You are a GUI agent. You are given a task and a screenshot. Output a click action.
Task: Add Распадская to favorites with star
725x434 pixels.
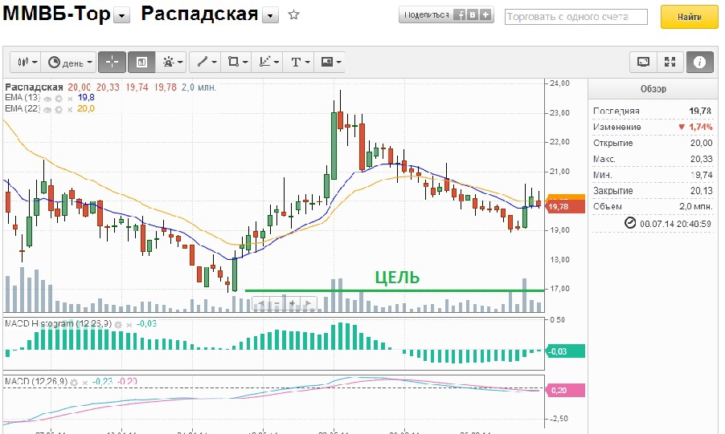tap(293, 15)
